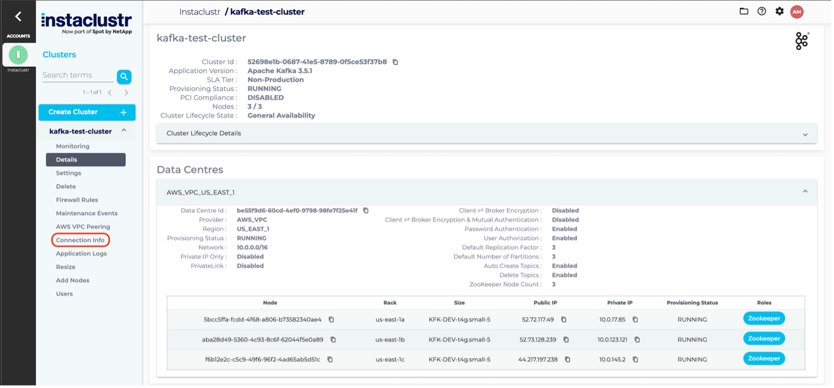The image size is (834, 388).
Task: Open the AM user avatar menu
Action: coord(797,11)
